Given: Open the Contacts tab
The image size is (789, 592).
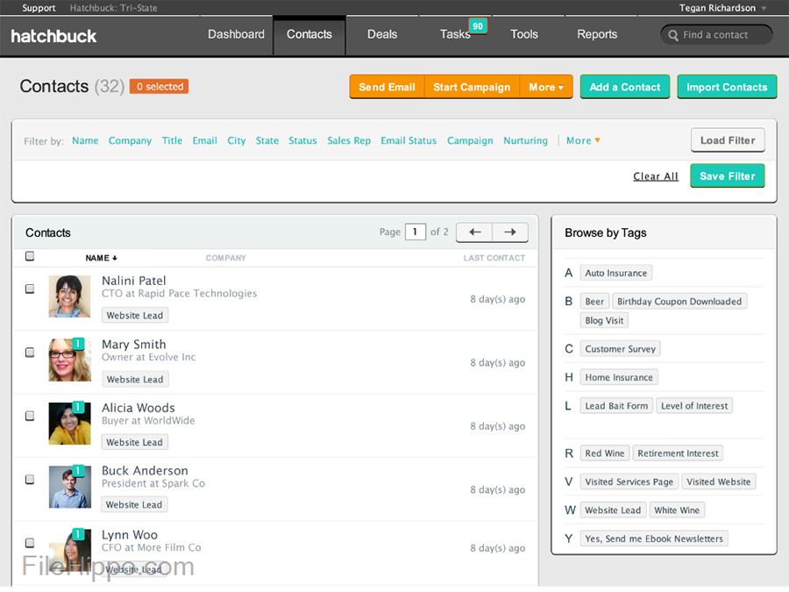Looking at the screenshot, I should click(x=309, y=34).
